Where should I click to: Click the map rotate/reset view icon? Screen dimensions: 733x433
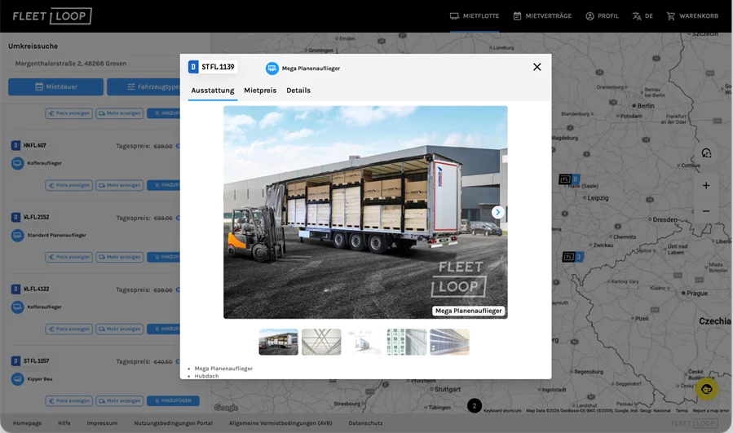[705, 153]
